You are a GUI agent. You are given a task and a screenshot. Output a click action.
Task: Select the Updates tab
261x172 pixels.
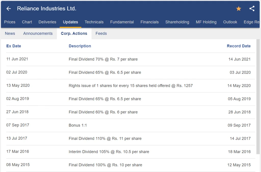(70, 22)
